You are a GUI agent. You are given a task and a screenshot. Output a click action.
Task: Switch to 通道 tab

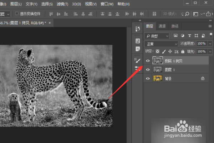tap(162, 26)
